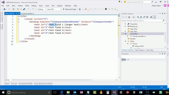
Task: Click the Find in Files toolbar icon
Action: coord(86,9)
